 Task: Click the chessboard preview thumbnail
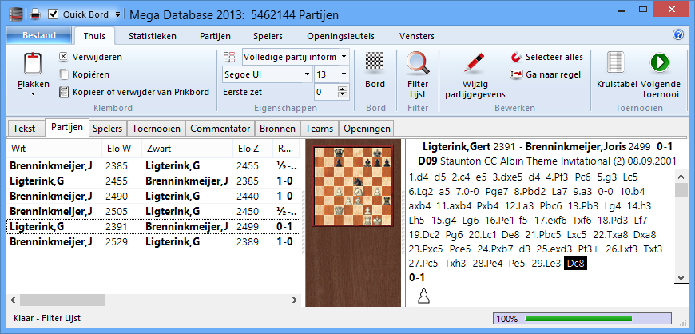coord(353,186)
